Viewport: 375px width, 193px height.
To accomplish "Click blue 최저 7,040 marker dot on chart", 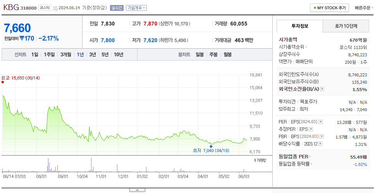I will (211, 147).
